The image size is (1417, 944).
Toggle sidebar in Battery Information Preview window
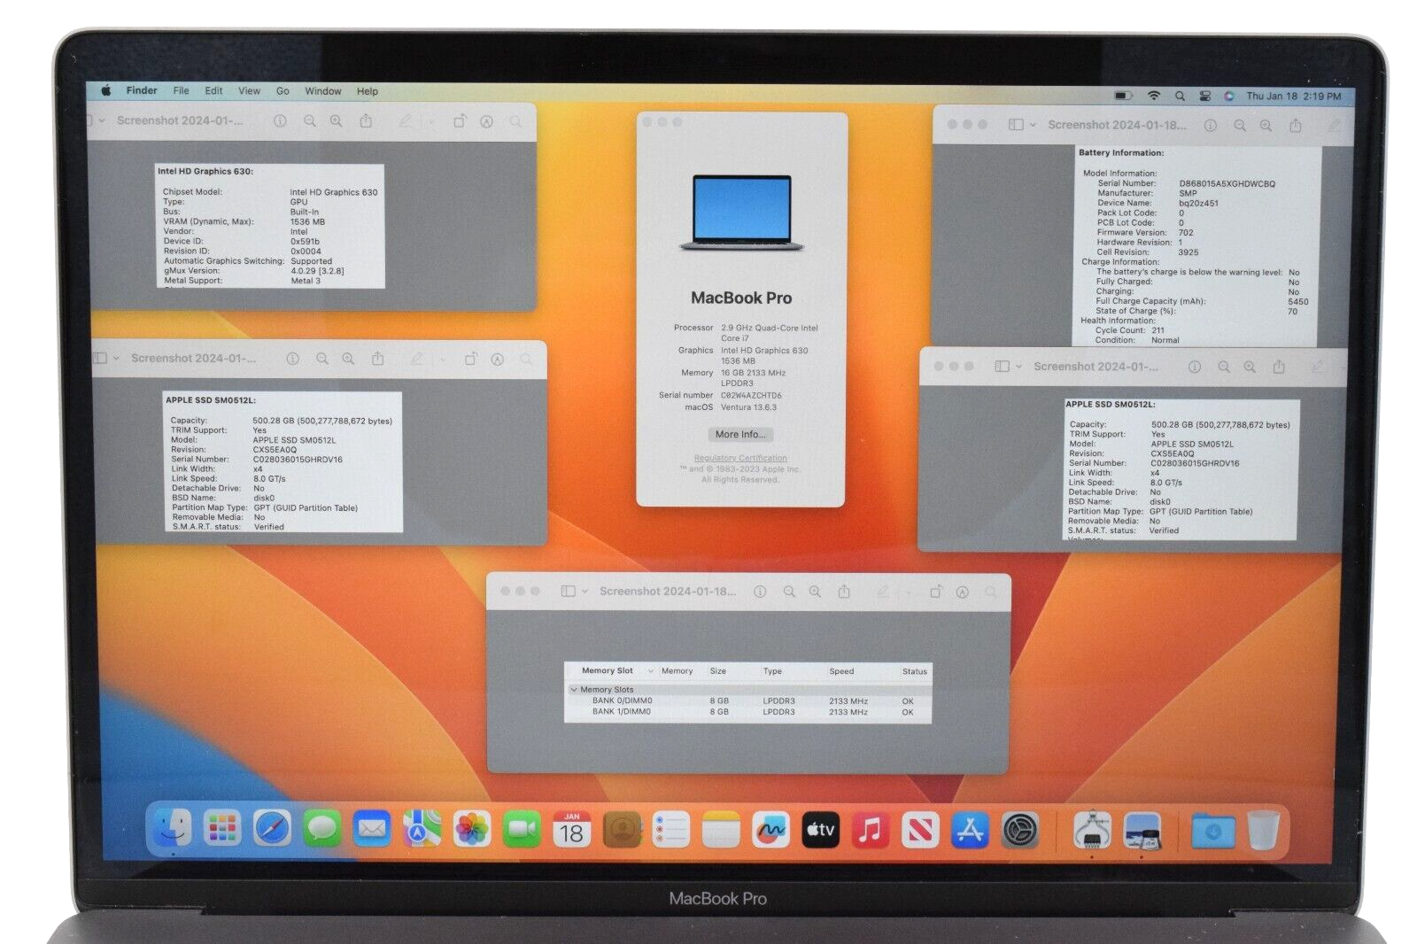tap(1016, 125)
